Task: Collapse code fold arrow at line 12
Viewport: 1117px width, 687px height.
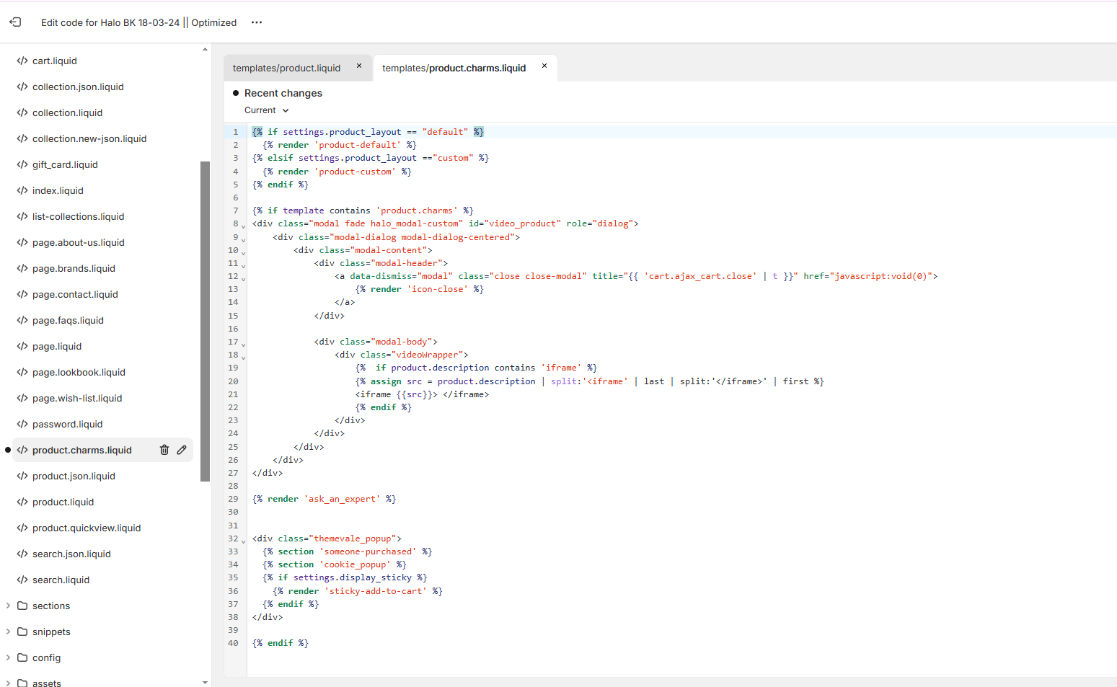Action: [243, 278]
